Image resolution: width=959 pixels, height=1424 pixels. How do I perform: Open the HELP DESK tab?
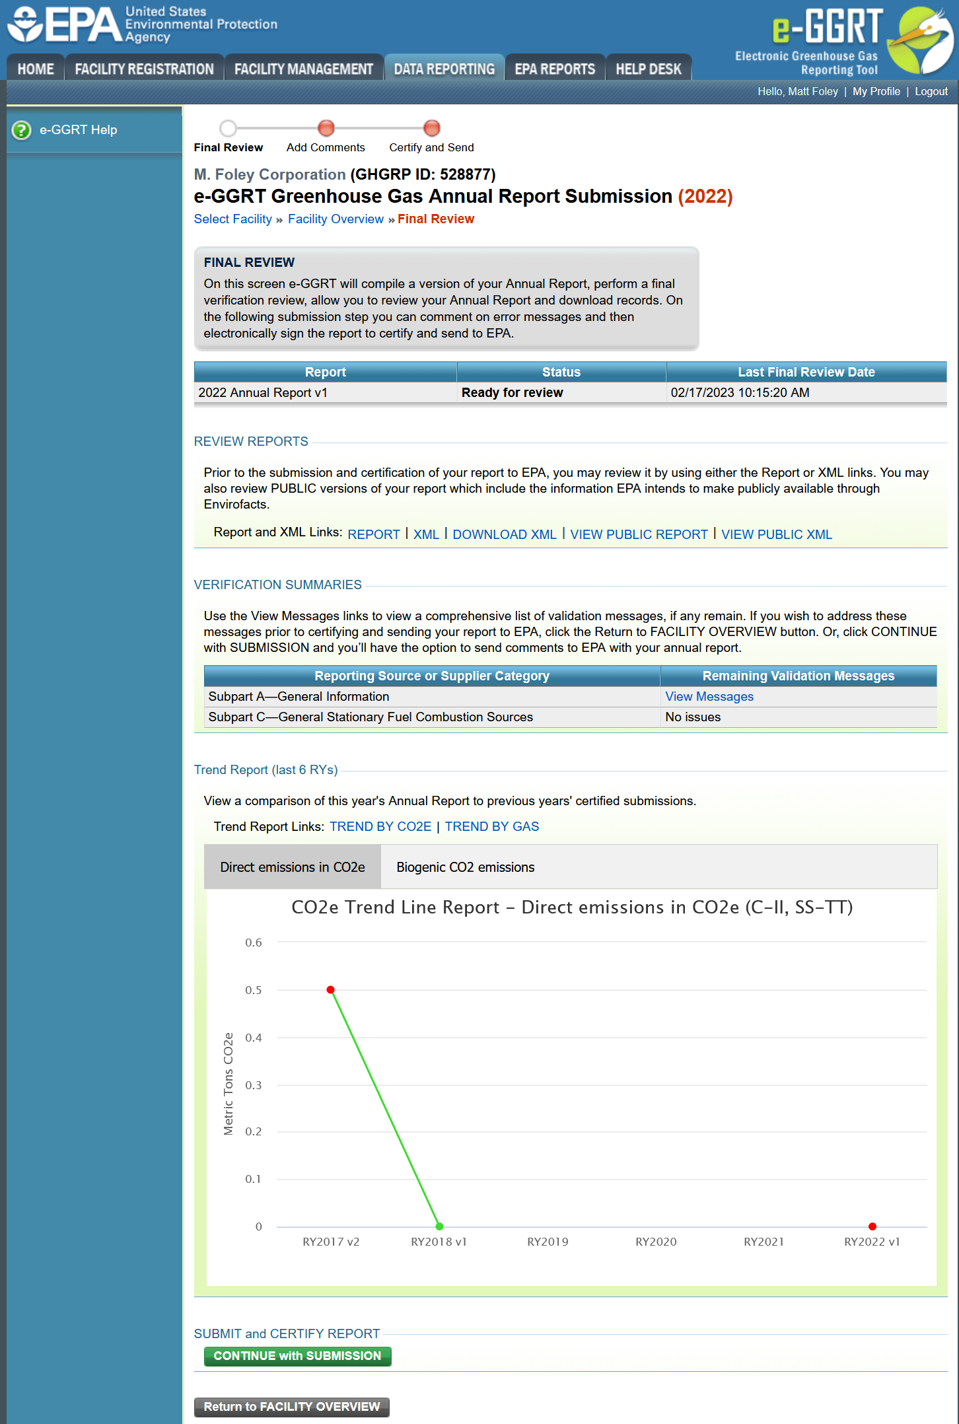[649, 69]
